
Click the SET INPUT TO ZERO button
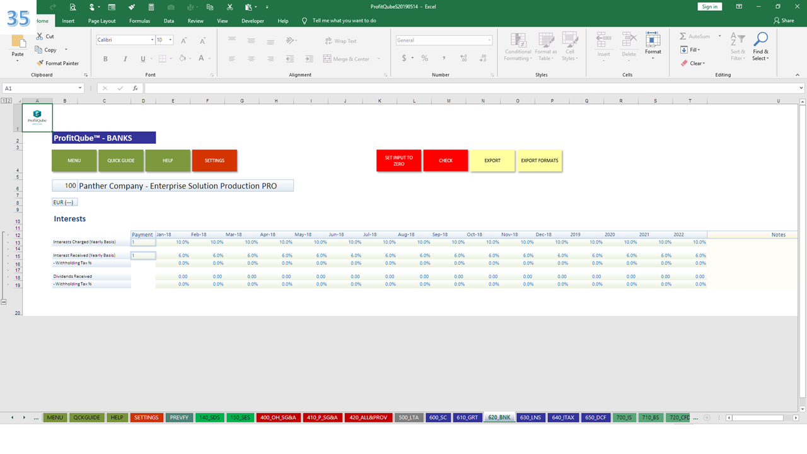point(398,160)
